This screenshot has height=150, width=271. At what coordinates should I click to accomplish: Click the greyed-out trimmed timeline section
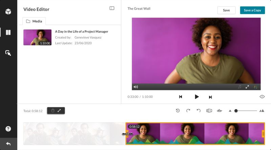(75, 134)
